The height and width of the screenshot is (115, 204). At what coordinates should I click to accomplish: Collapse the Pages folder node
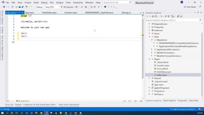tap(149, 59)
